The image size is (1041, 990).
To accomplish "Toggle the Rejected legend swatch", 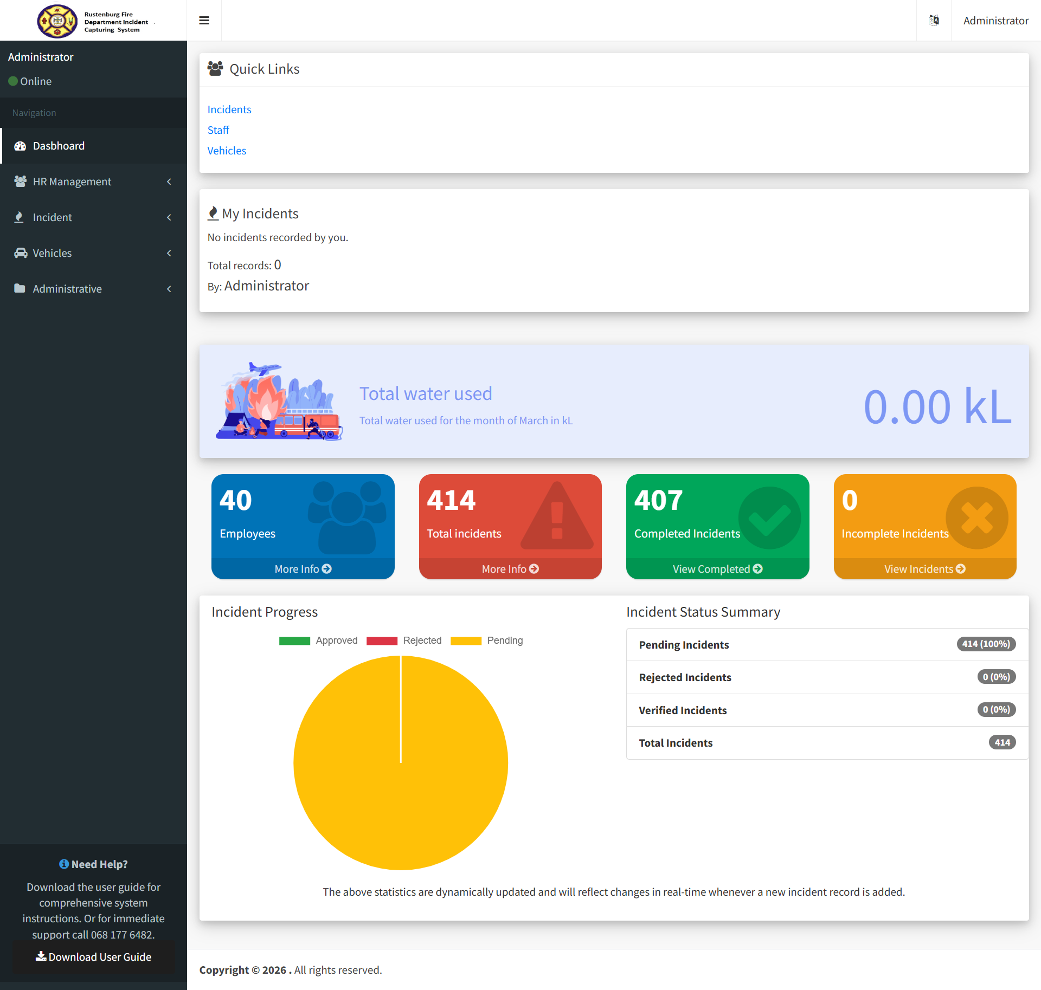I will click(x=382, y=640).
